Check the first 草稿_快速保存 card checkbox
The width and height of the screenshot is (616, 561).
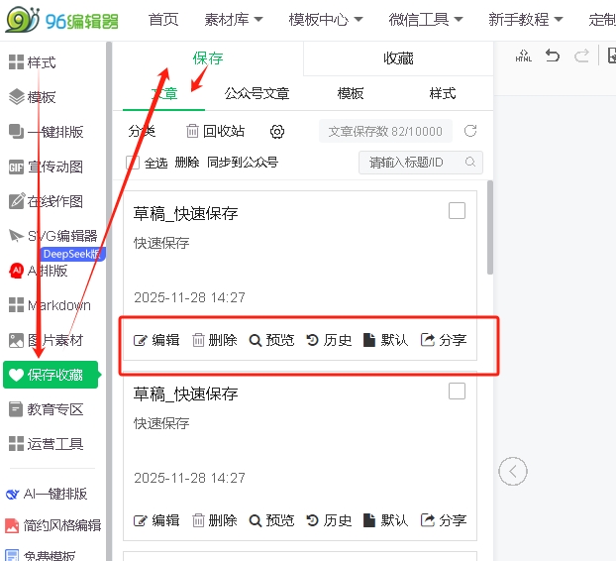point(457,211)
